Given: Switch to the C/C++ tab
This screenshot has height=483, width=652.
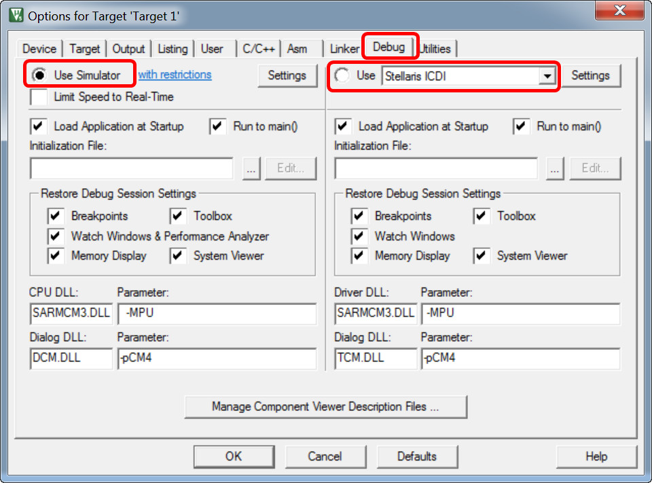Looking at the screenshot, I should 257,49.
